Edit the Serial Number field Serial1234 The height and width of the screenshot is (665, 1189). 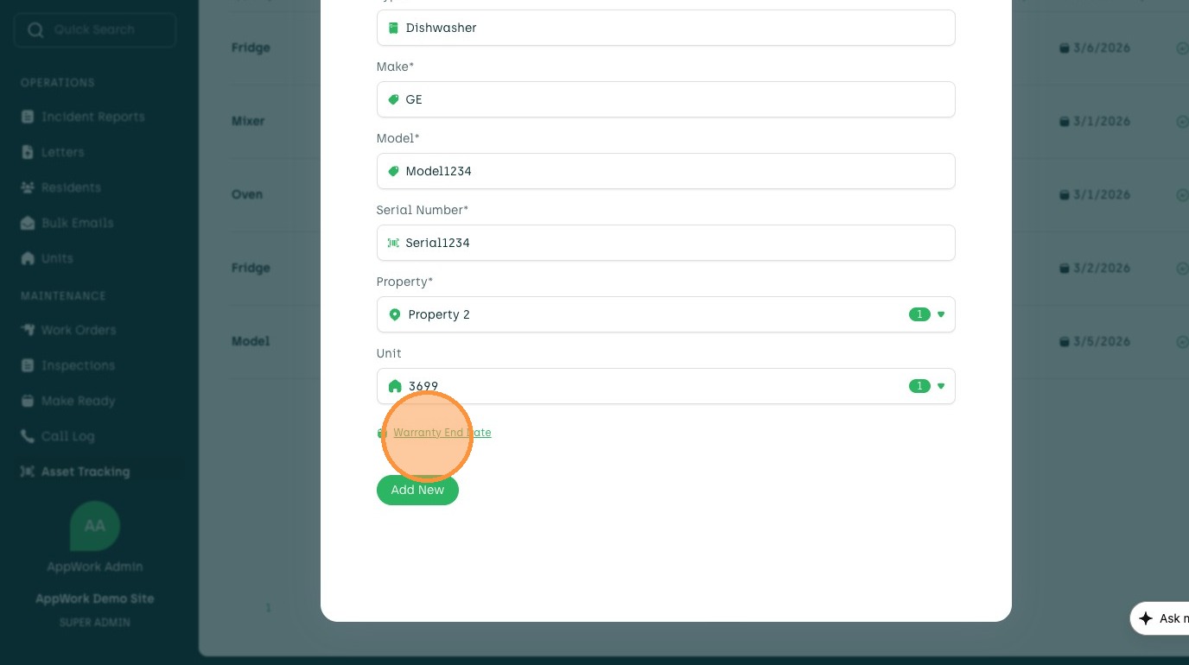pyautogui.click(x=665, y=243)
